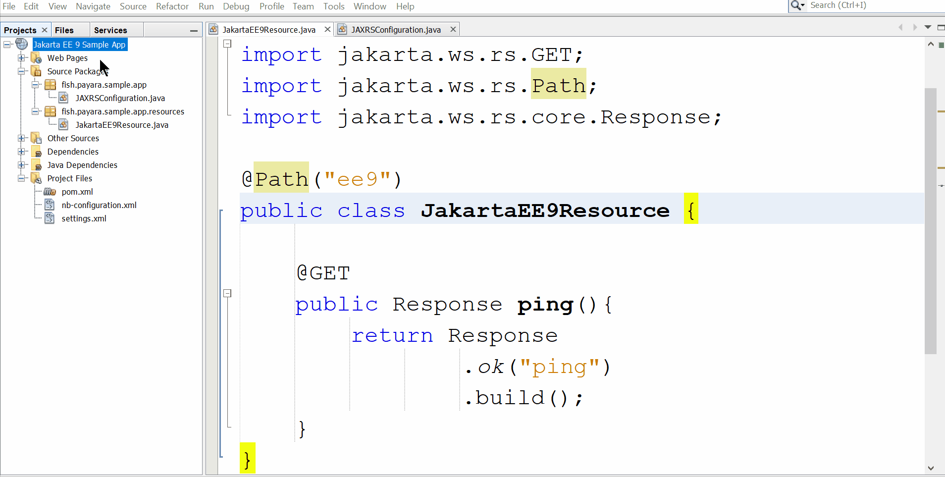
Task: Click the Jakarta EE 9 project globe icon
Action: point(22,44)
